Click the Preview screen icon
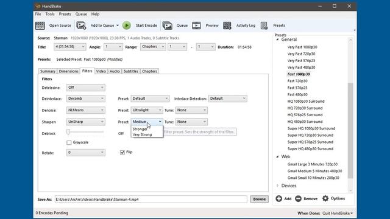Viewport: 390px width, 219px height. point(196,26)
